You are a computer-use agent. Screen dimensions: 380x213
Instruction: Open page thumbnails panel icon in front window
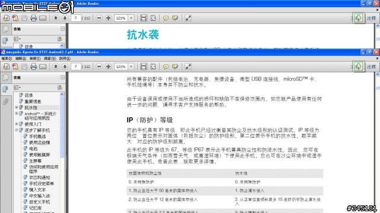[x=5, y=78]
